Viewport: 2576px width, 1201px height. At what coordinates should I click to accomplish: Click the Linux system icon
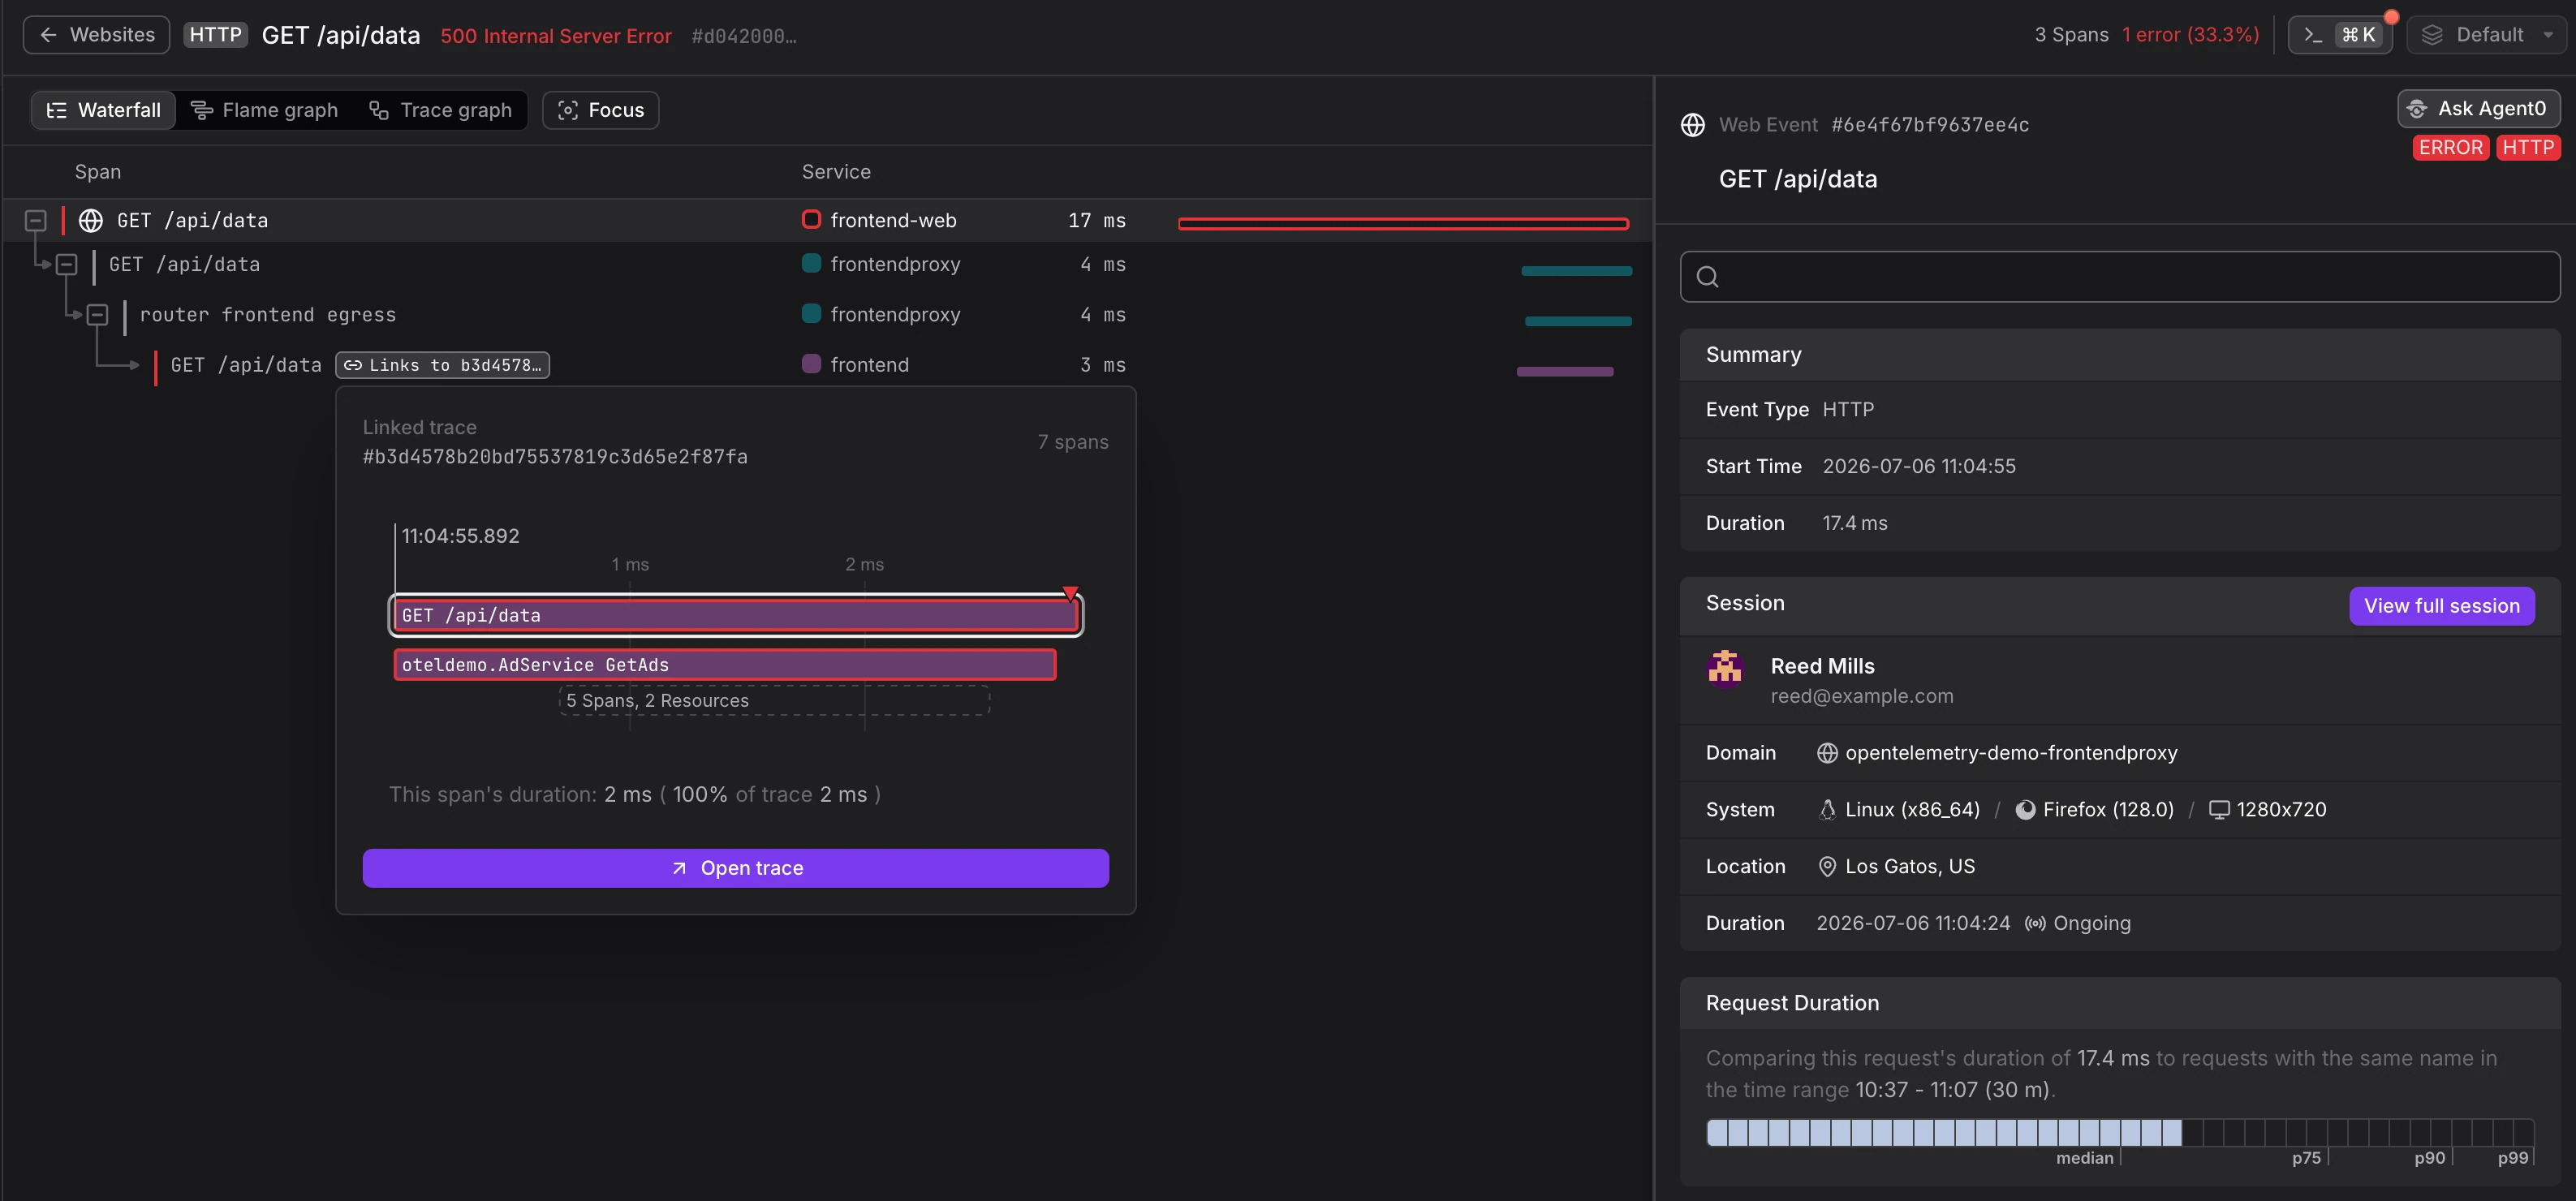tap(1827, 810)
